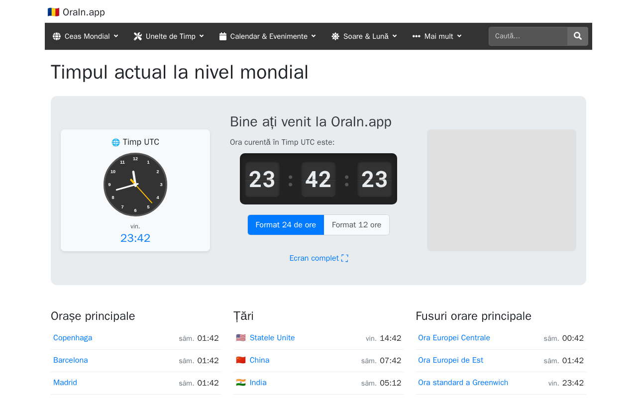Screen dimensions: 637x398
Task: Click the vin. day label under the clock
Action: coord(135,226)
